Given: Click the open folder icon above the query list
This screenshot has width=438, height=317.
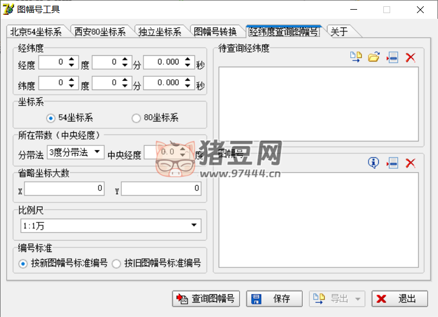Looking at the screenshot, I should (374, 57).
